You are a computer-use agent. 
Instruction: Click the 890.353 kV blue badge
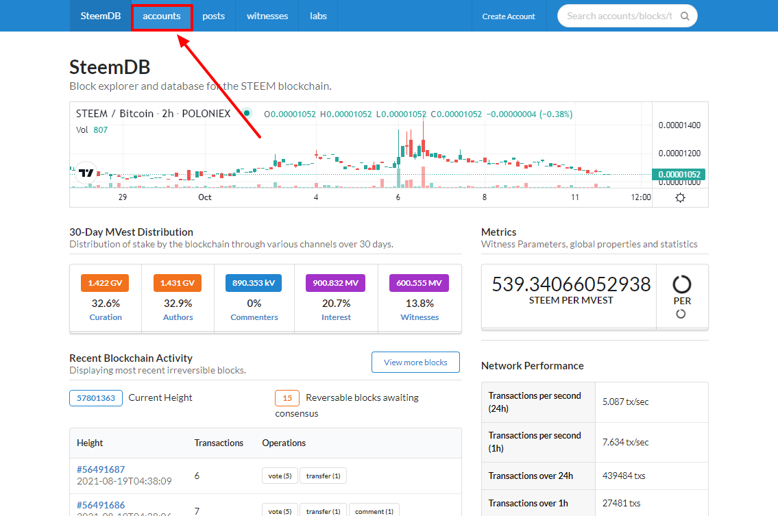click(x=254, y=283)
